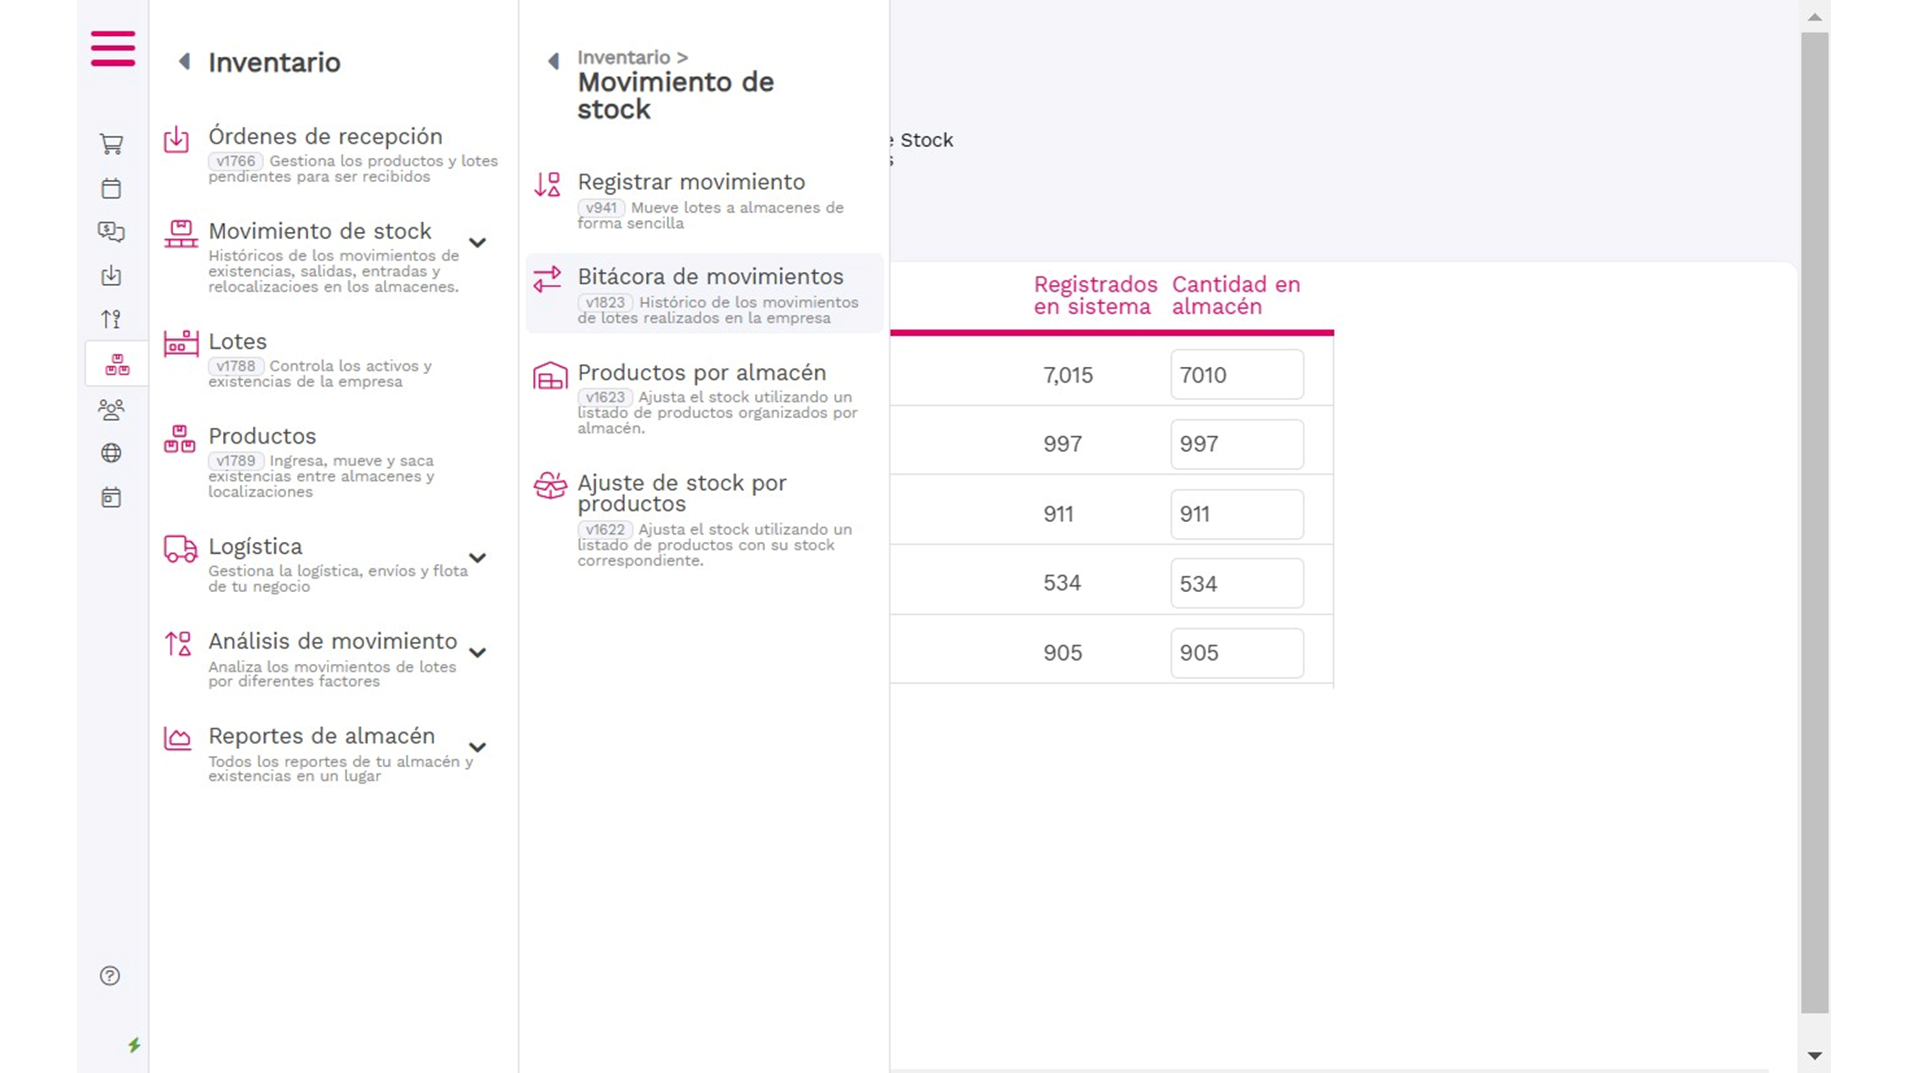Open Registrar movimiento menu item
Image resolution: width=1908 pixels, height=1073 pixels.
pyautogui.click(x=690, y=182)
